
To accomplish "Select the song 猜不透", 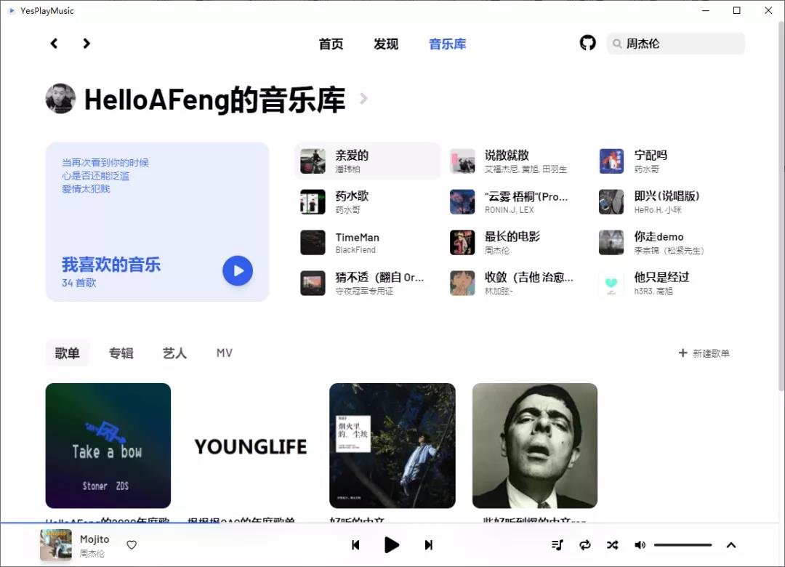I will click(367, 283).
